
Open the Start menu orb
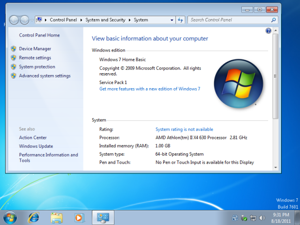10,217
